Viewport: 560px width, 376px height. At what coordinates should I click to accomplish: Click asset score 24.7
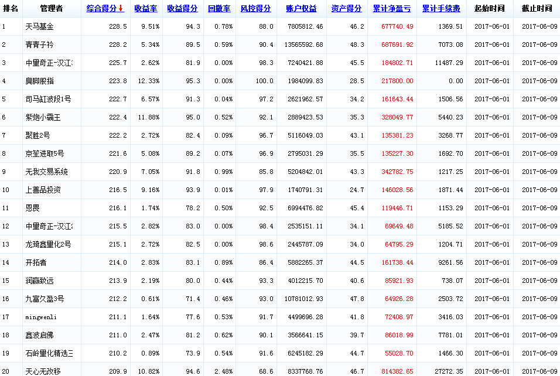pyautogui.click(x=357, y=190)
